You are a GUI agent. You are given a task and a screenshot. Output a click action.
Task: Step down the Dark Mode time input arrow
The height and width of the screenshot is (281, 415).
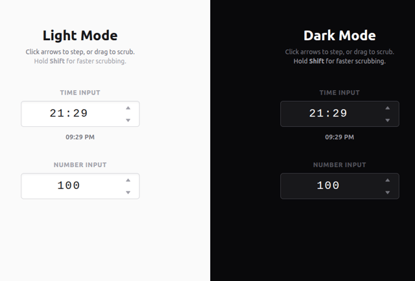[x=388, y=120]
